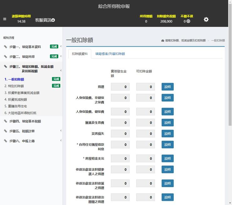Click the link icon beside 步驟六、申報上傳
Image resolution: width=232 pixels, height=205 pixels.
pyautogui.click(x=5, y=141)
